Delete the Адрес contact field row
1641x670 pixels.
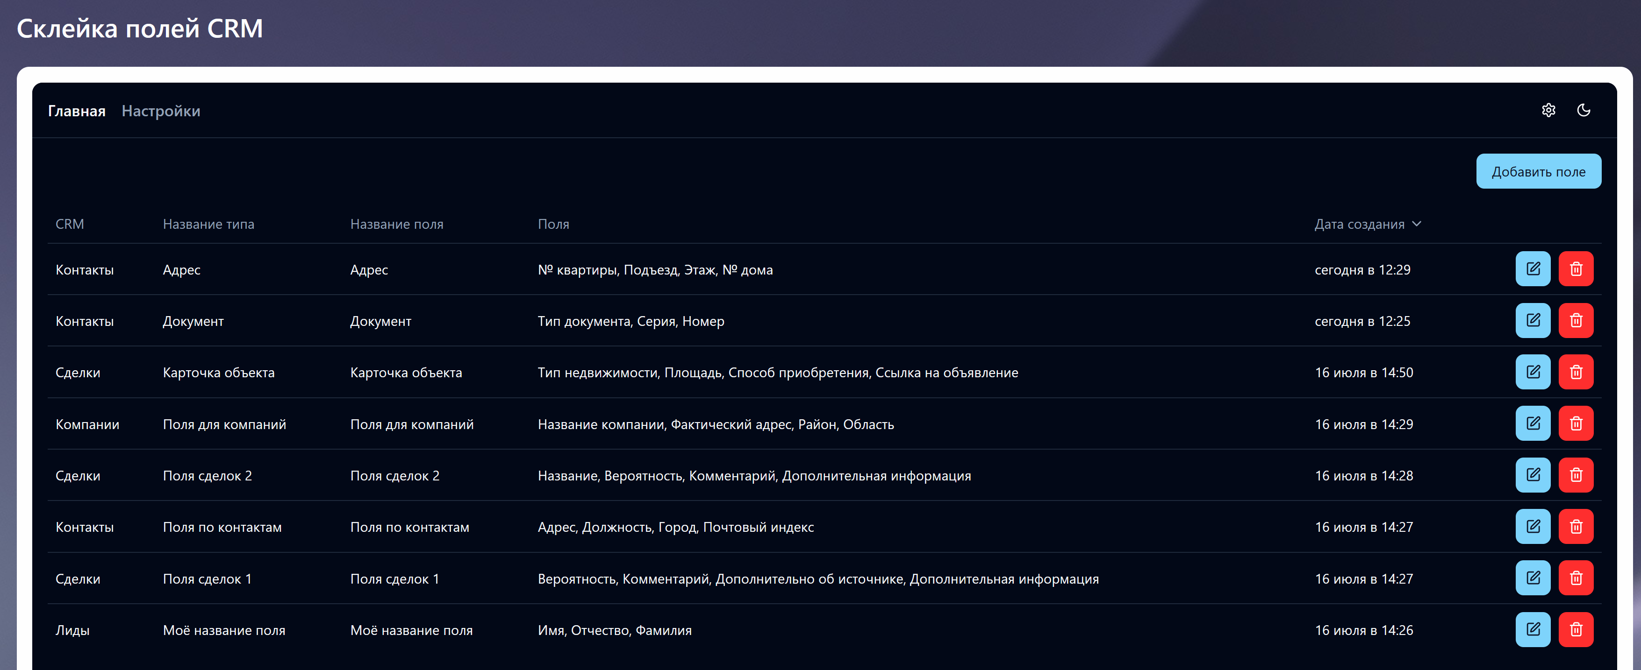coord(1576,269)
